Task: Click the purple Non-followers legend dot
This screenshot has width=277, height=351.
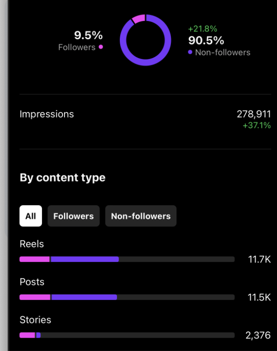Action: pyautogui.click(x=190, y=52)
